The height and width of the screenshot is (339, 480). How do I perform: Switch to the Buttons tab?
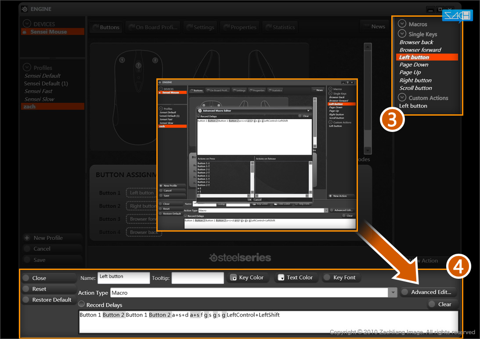(x=106, y=27)
